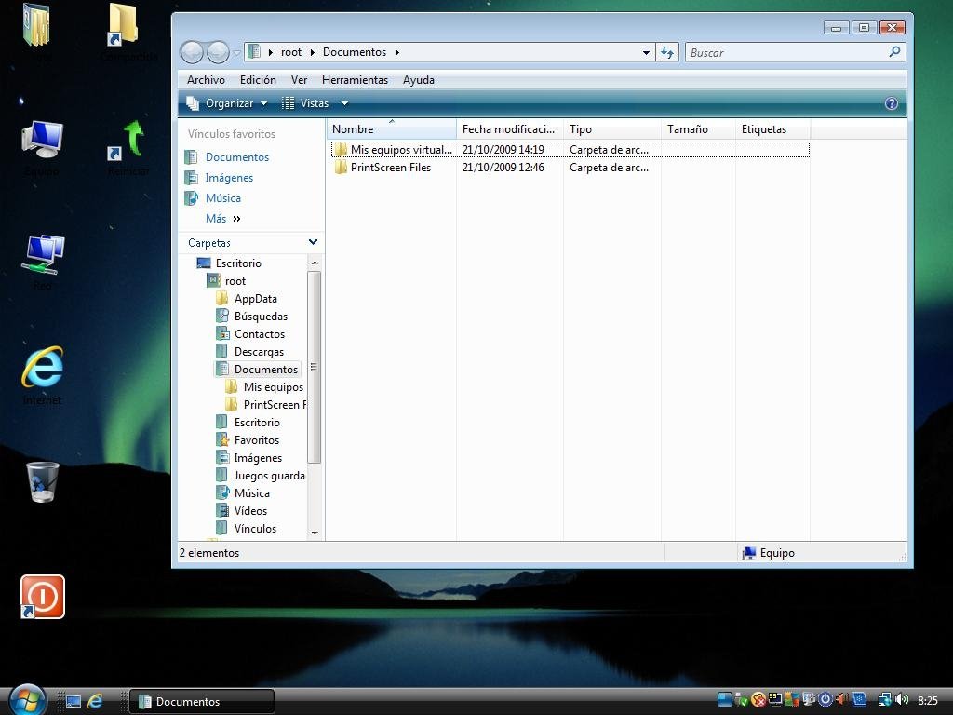
Task: Open the Herramientas menu
Action: (355, 80)
